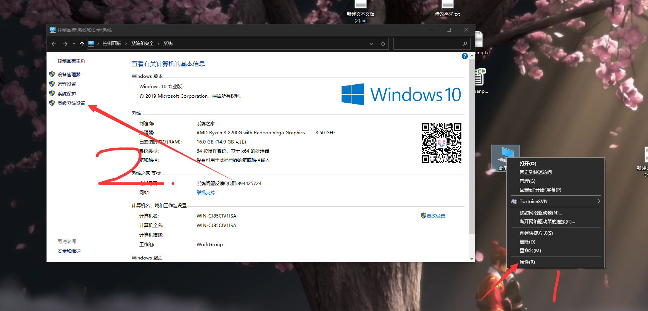Open 联机支持 website link
Viewport: 648px width, 311px height.
(206, 193)
